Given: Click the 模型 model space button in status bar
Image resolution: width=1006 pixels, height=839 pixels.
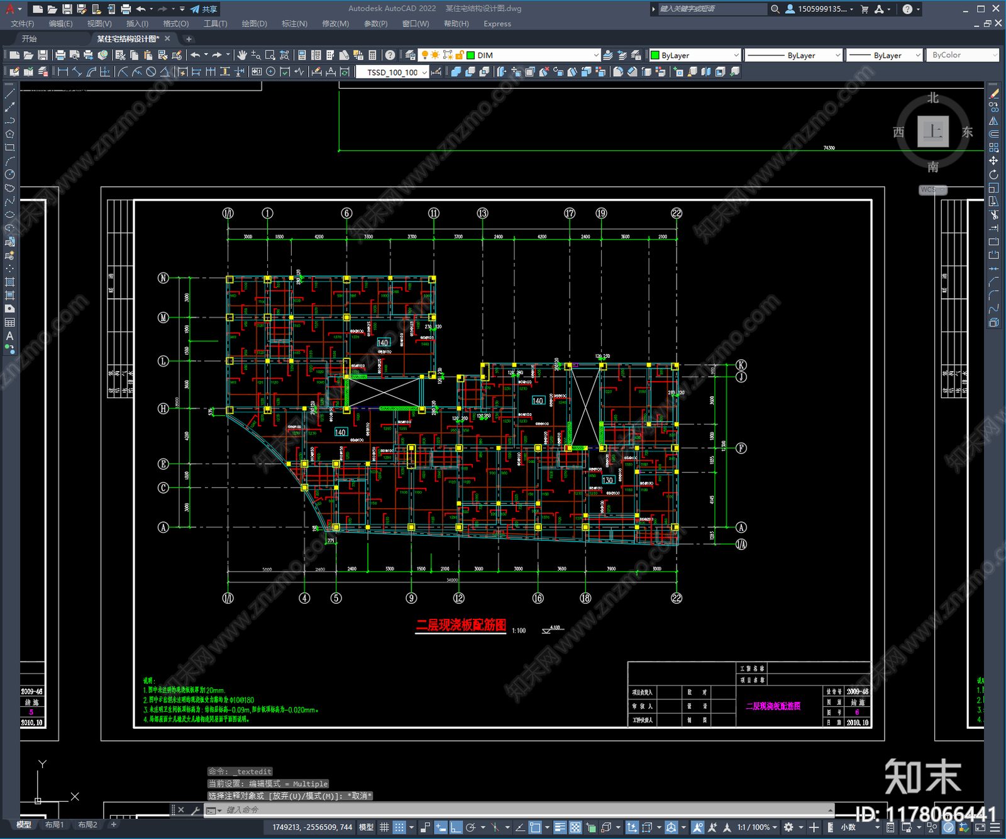Looking at the screenshot, I should [366, 827].
